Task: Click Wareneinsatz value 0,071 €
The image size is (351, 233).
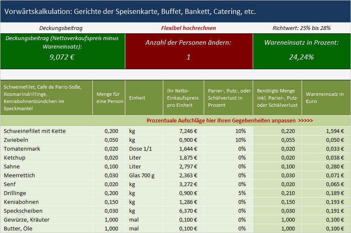Action: tap(335, 176)
